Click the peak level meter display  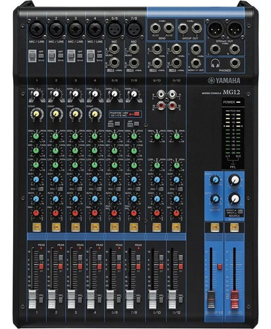[233, 134]
